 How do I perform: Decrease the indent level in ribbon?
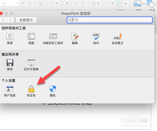pos(76,3)
